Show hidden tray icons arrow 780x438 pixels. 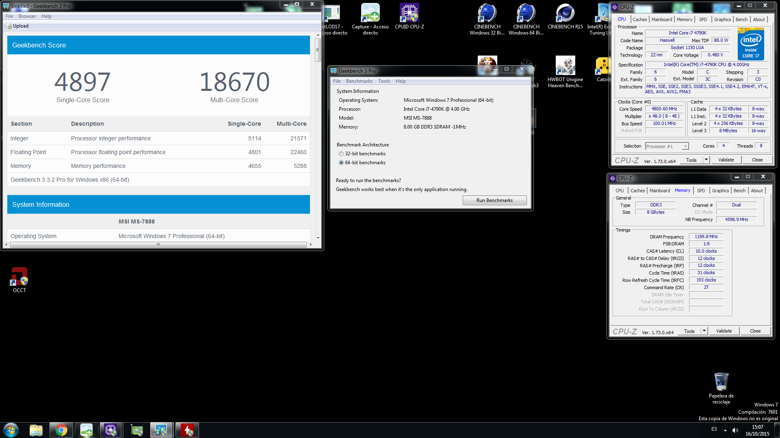coord(725,430)
